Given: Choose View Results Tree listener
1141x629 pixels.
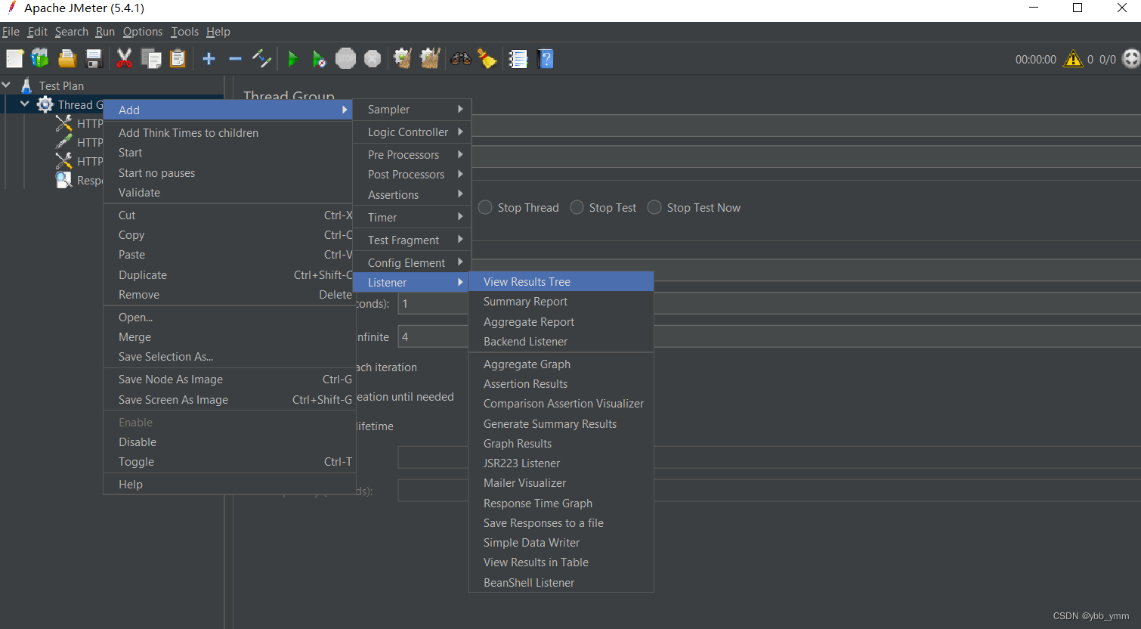Looking at the screenshot, I should 561,282.
